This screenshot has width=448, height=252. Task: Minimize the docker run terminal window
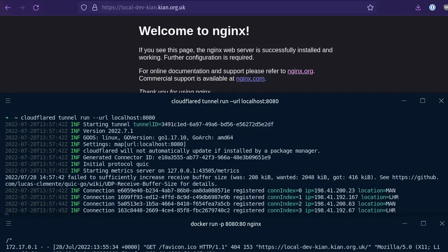click(405, 224)
